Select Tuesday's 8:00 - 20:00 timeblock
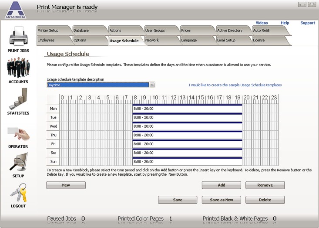319x228 pixels. pos(187,117)
